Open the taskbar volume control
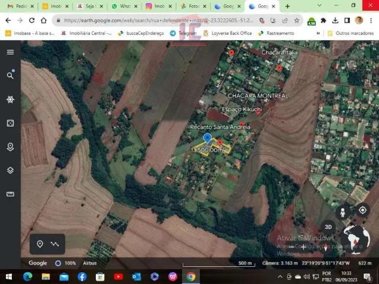 coord(307,277)
